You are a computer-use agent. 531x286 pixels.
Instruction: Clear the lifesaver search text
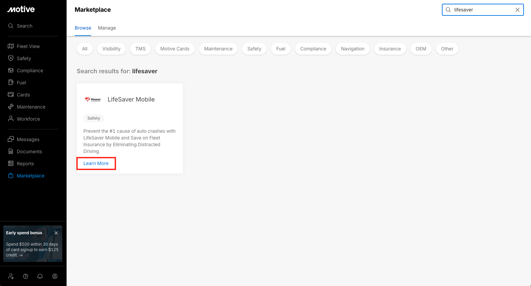click(x=518, y=10)
